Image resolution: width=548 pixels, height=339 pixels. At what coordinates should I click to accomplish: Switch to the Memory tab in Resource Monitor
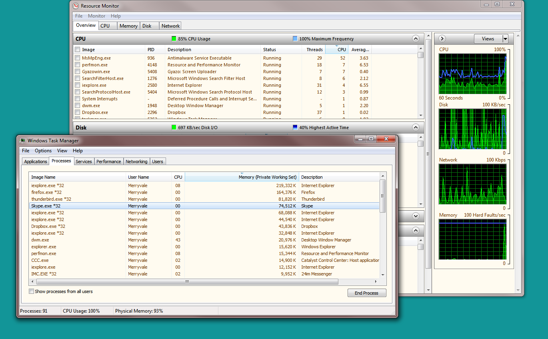(x=128, y=26)
